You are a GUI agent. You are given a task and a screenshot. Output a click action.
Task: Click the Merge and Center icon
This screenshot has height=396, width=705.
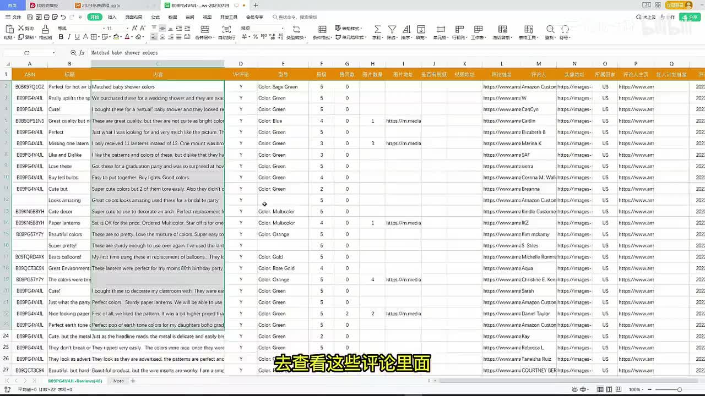point(205,29)
